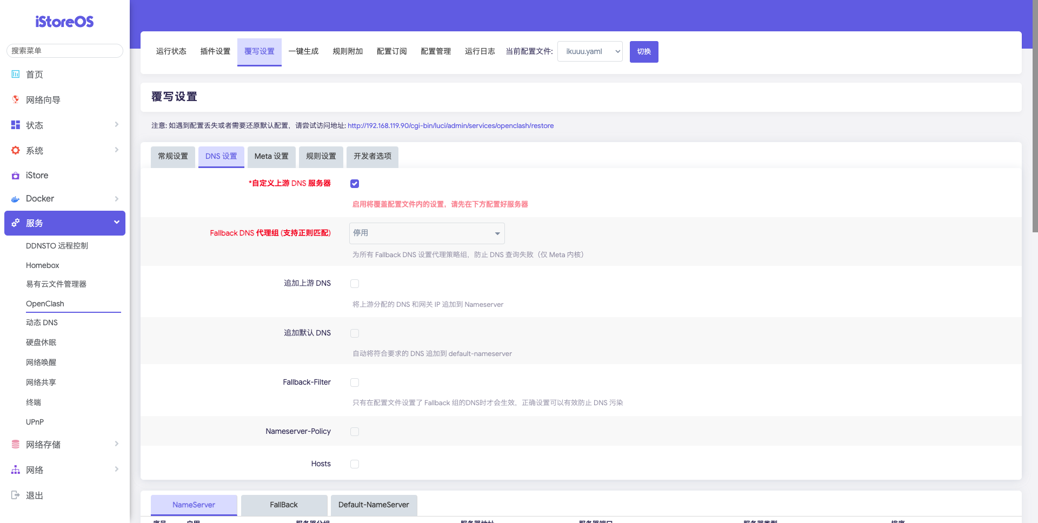
Task: Open the 规则附加 tab
Action: (x=348, y=51)
